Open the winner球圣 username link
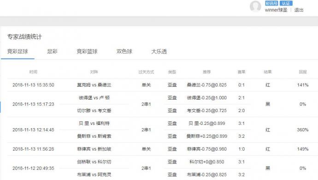The image size is (318, 180). coord(276,10)
